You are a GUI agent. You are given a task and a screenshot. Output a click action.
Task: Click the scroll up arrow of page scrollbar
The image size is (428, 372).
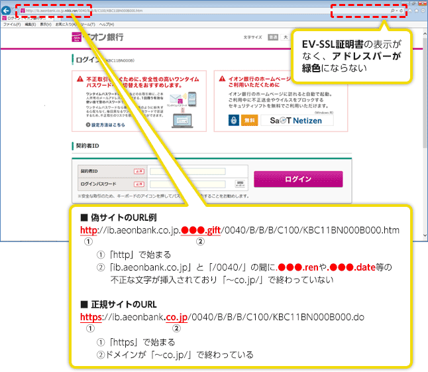425,34
